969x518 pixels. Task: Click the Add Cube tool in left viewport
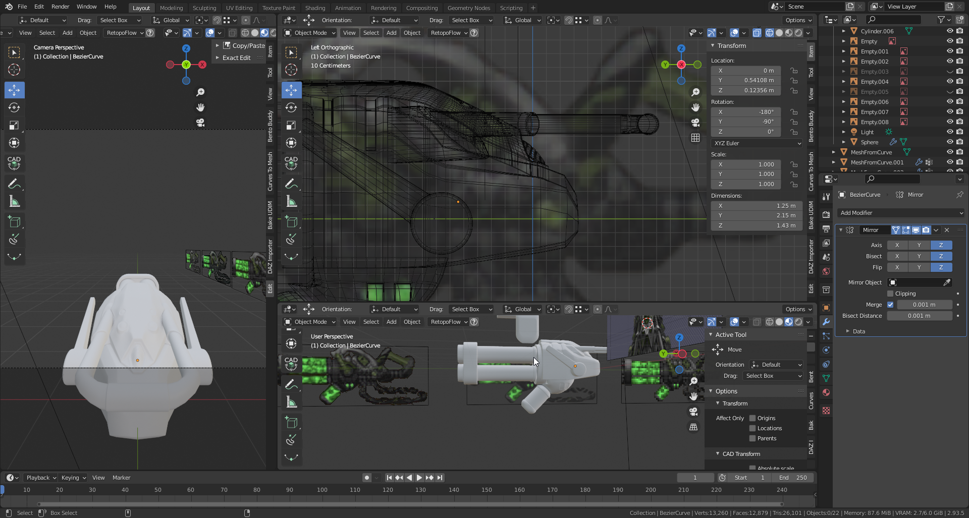[14, 222]
